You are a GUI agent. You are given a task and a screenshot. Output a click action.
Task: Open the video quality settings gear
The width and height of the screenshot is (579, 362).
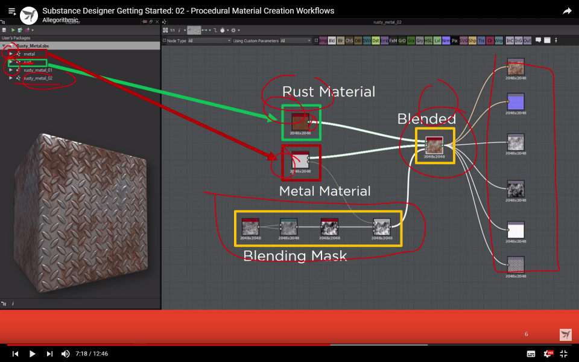pyautogui.click(x=548, y=354)
